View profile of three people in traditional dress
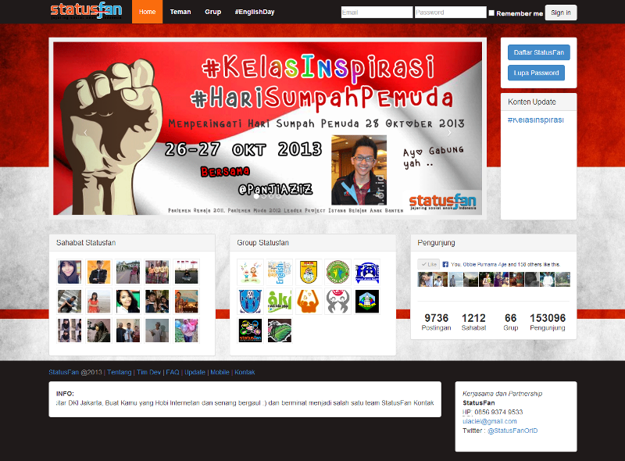Viewport: 625px width, 461px height. tap(157, 272)
